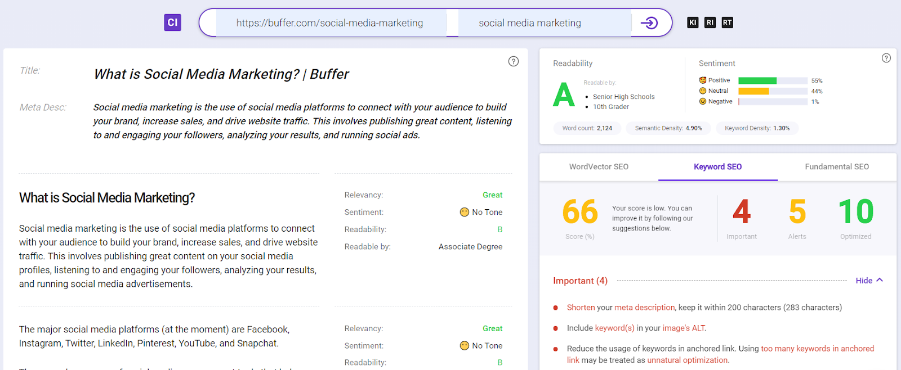
Task: Click the 10th Grader bullet
Action: coord(610,107)
